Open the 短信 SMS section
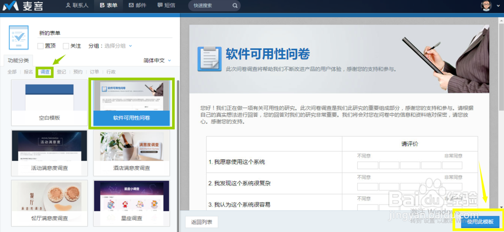 click(166, 6)
